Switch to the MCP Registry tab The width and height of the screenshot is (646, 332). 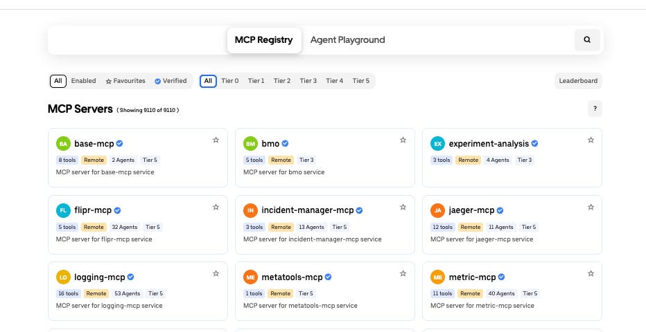(264, 40)
